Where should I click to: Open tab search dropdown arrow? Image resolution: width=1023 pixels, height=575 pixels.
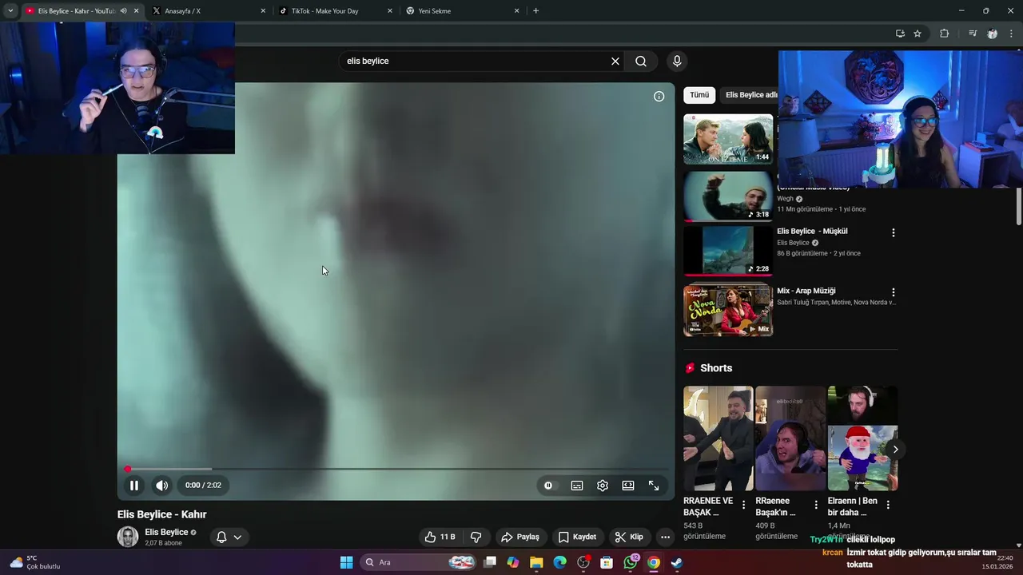coord(10,11)
